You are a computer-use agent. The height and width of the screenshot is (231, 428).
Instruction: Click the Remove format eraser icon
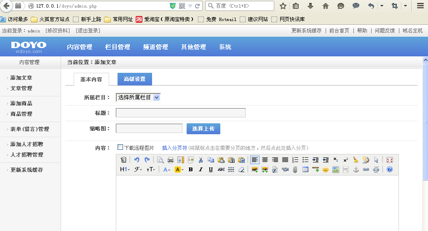tap(241, 170)
